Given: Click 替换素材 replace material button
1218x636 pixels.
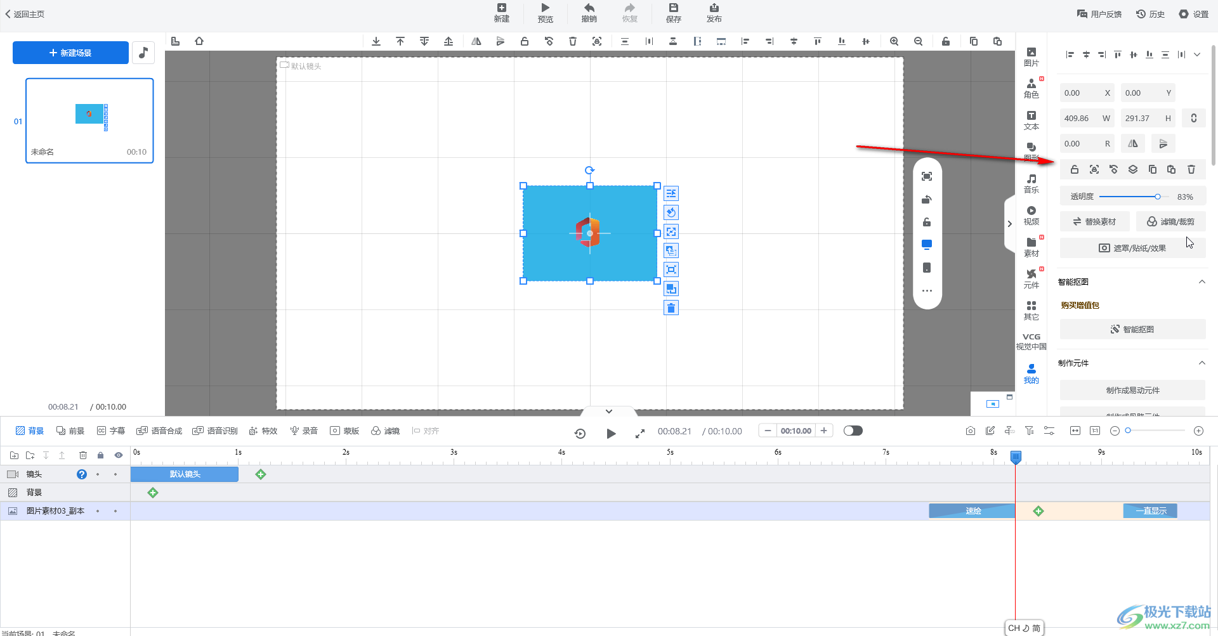Looking at the screenshot, I should point(1094,221).
